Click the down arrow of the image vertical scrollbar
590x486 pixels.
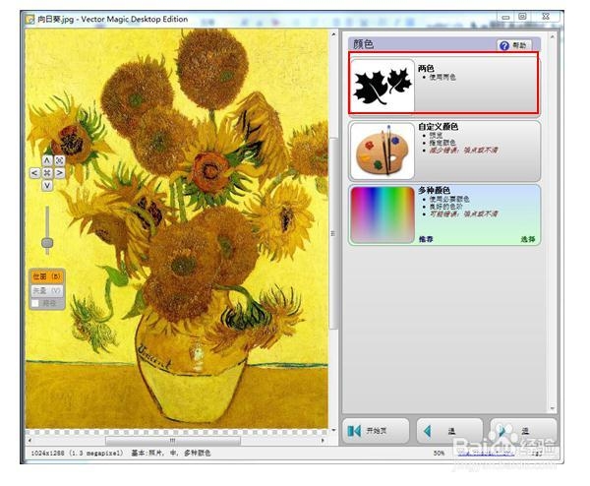333,430
